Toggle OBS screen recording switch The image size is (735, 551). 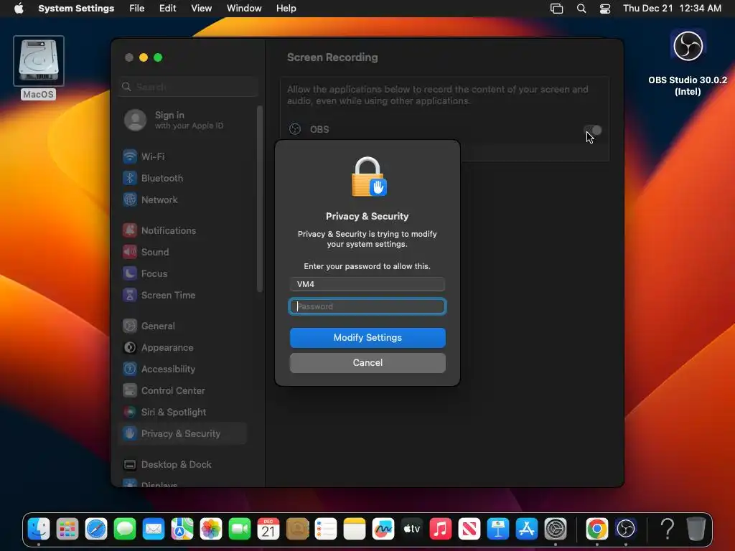tap(592, 130)
